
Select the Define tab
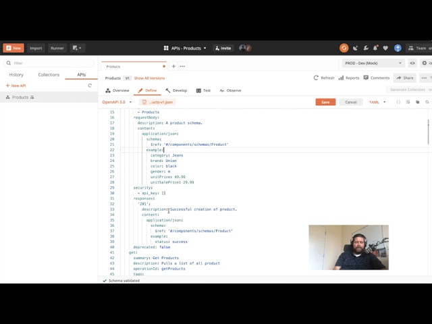coord(147,90)
